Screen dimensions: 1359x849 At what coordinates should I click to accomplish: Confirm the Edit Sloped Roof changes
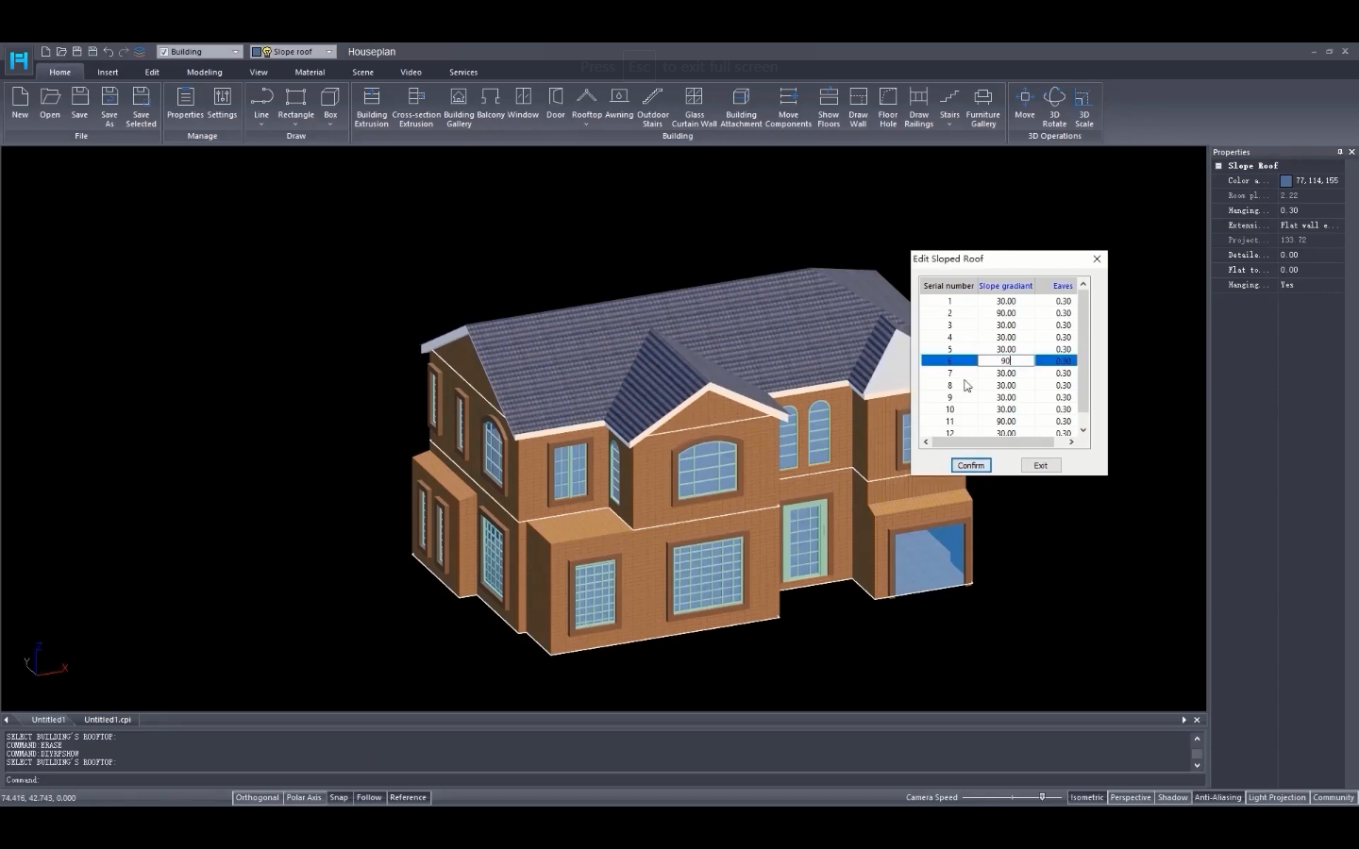[970, 464]
